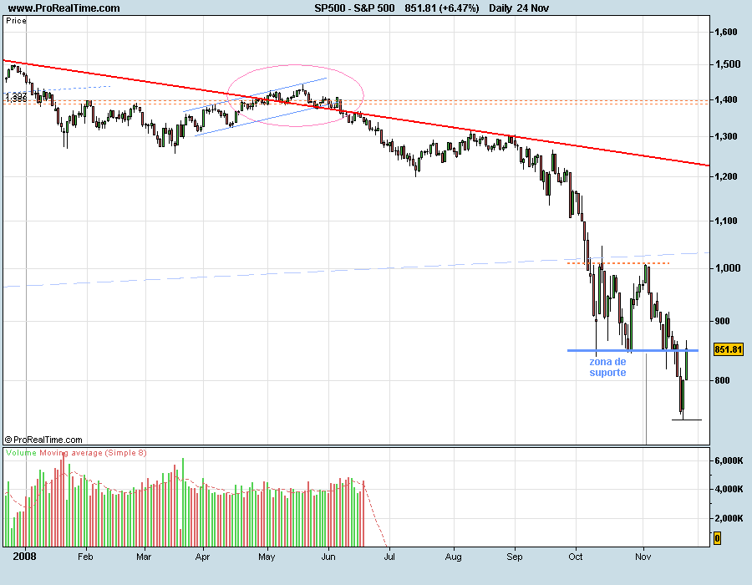The height and width of the screenshot is (585, 752).
Task: Click the 2,000K volume axis label
Action: pyautogui.click(x=729, y=518)
